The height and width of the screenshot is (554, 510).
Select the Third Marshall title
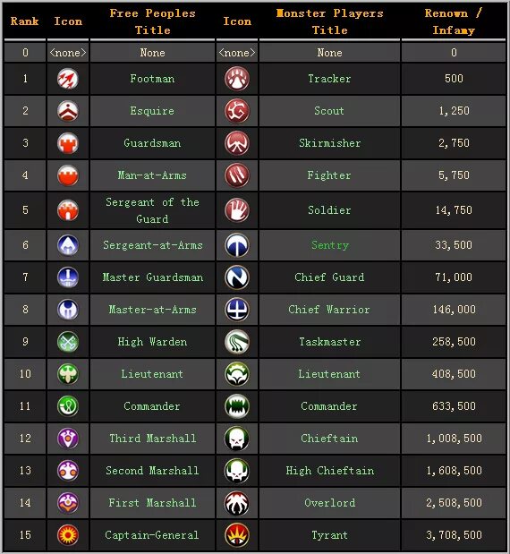pos(153,439)
